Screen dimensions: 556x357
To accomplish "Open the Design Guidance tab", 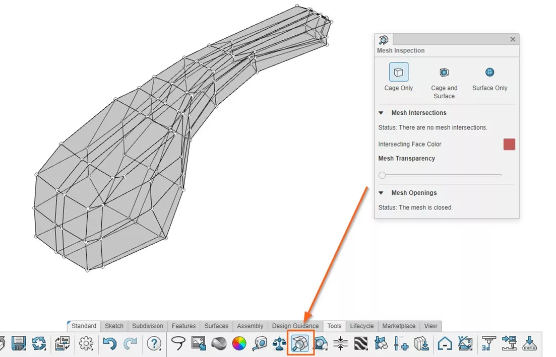I will pos(295,326).
